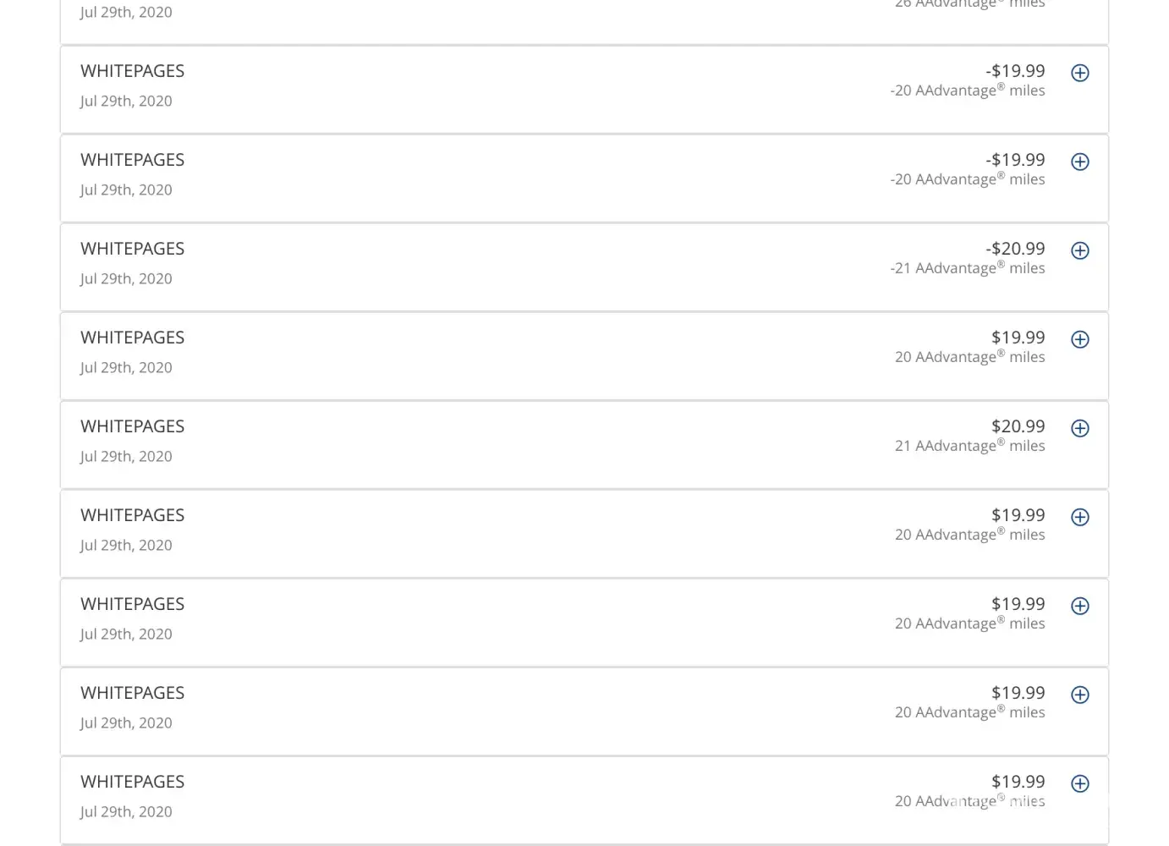Screen dimensions: 1169x846
Task: Click WHITEPAGES name on the -$20.99 row
Action: (132, 249)
